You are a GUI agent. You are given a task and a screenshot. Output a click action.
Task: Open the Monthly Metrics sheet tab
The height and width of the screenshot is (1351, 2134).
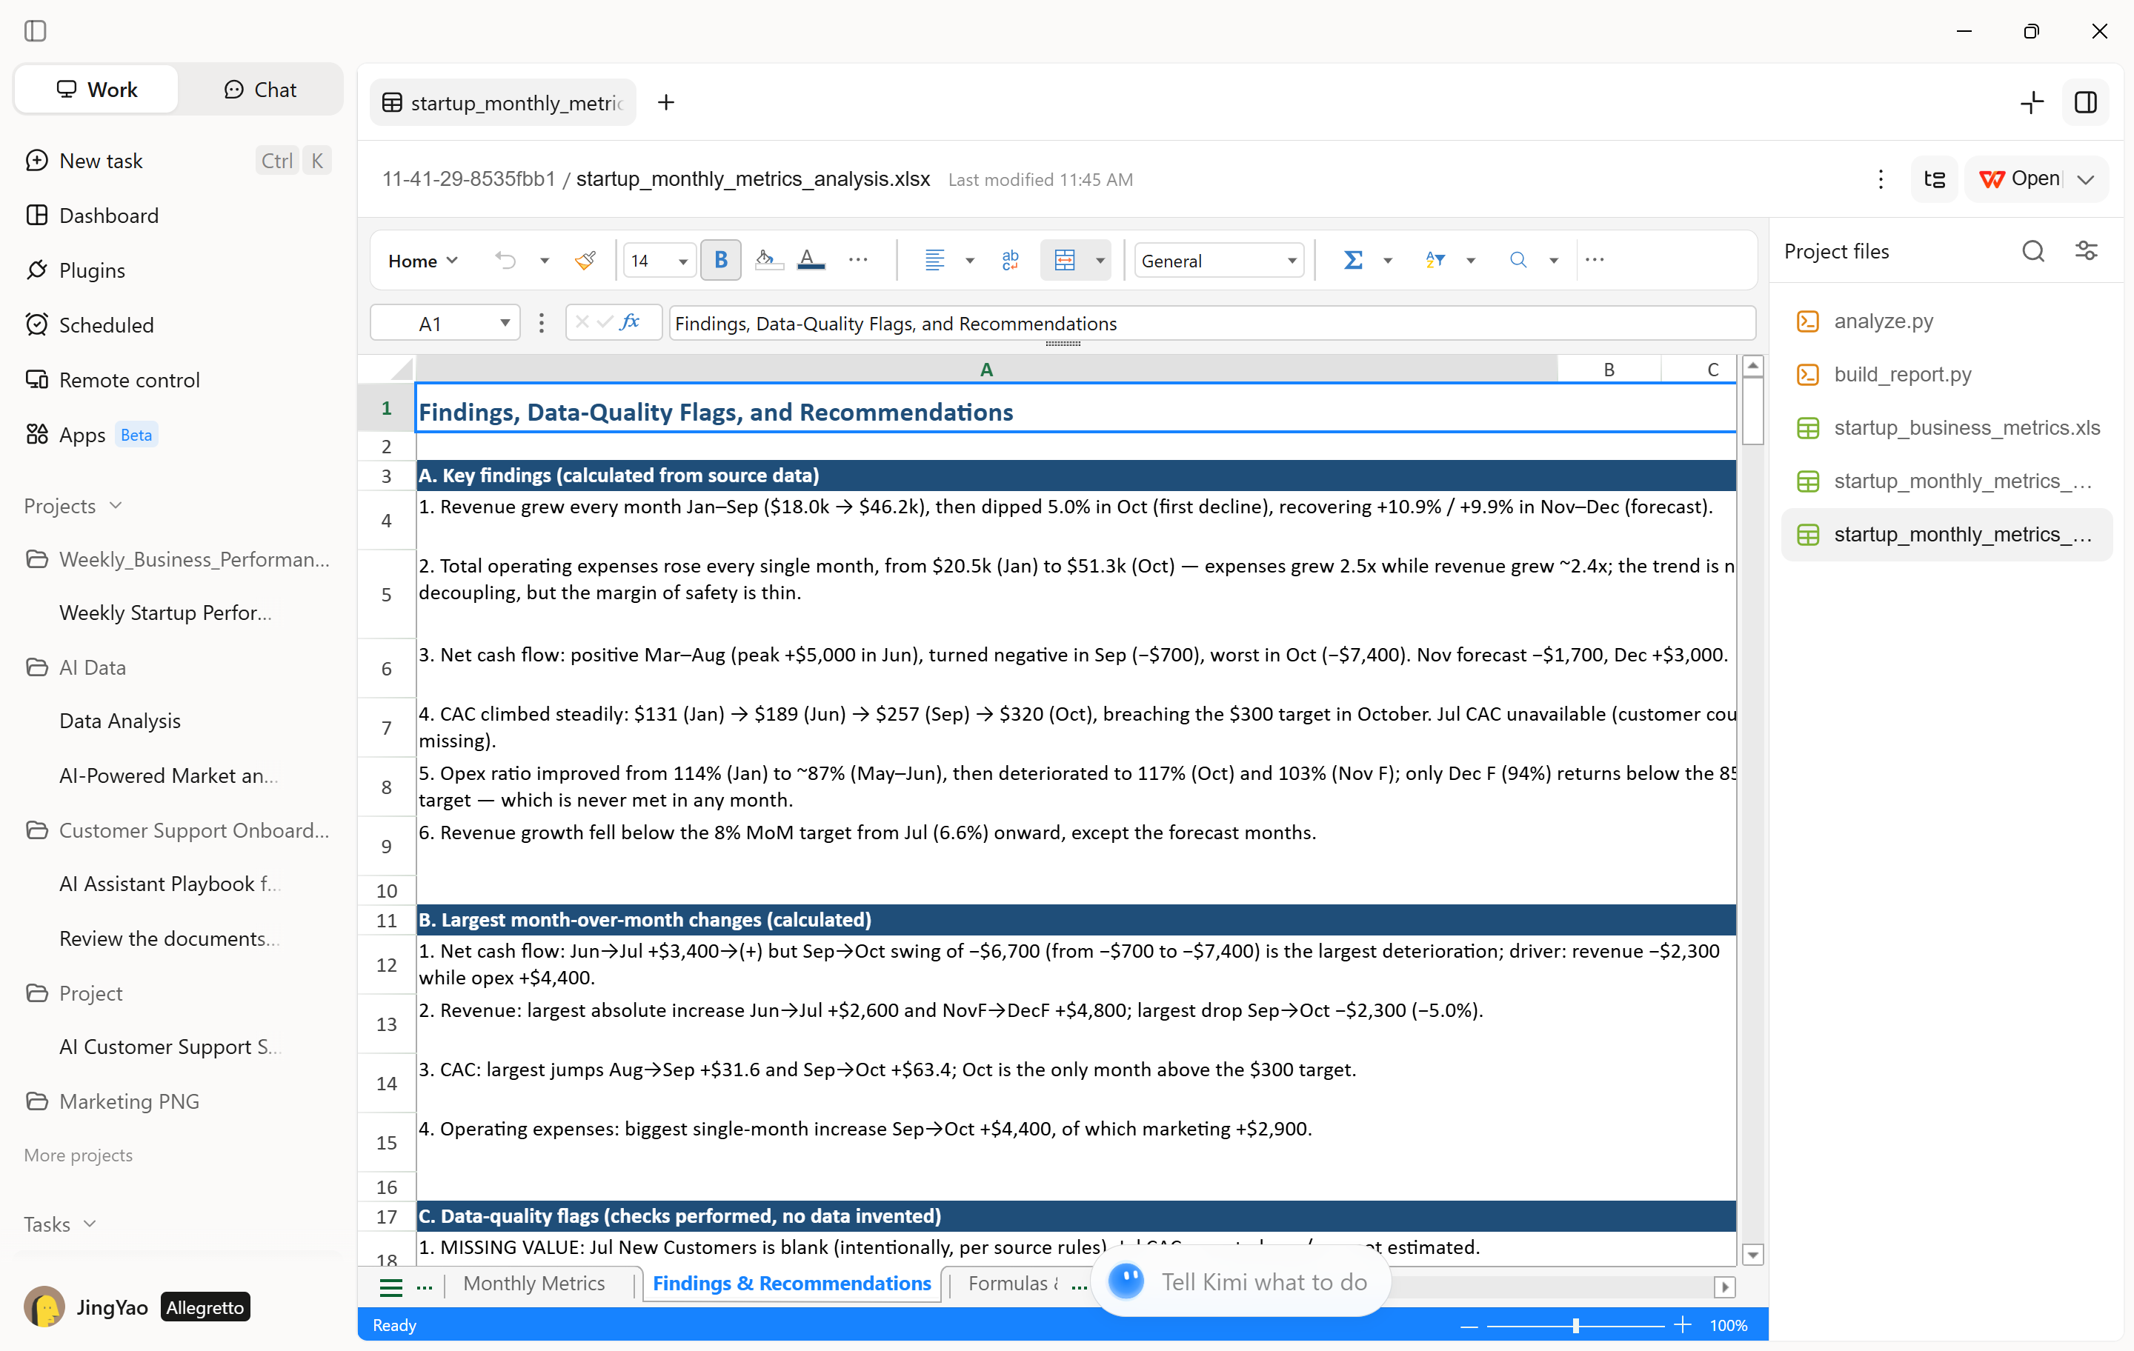point(533,1283)
